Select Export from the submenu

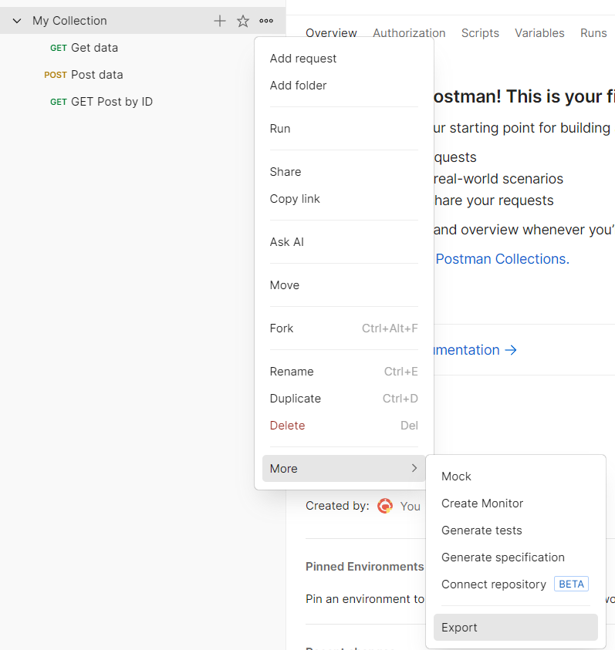coord(460,627)
